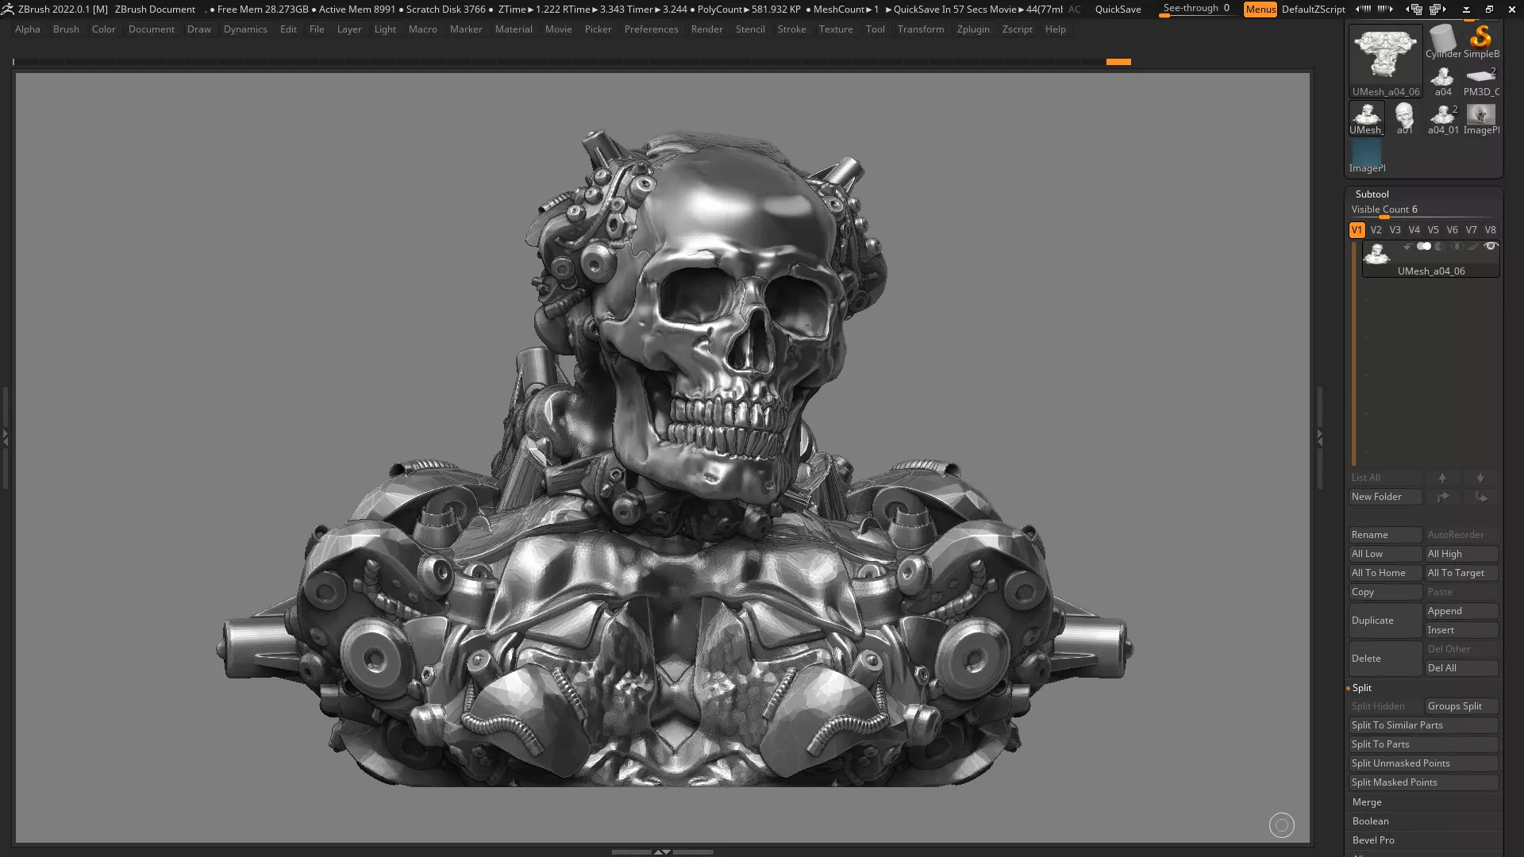
Task: Expand the Boolean section
Action: [x=1370, y=821]
